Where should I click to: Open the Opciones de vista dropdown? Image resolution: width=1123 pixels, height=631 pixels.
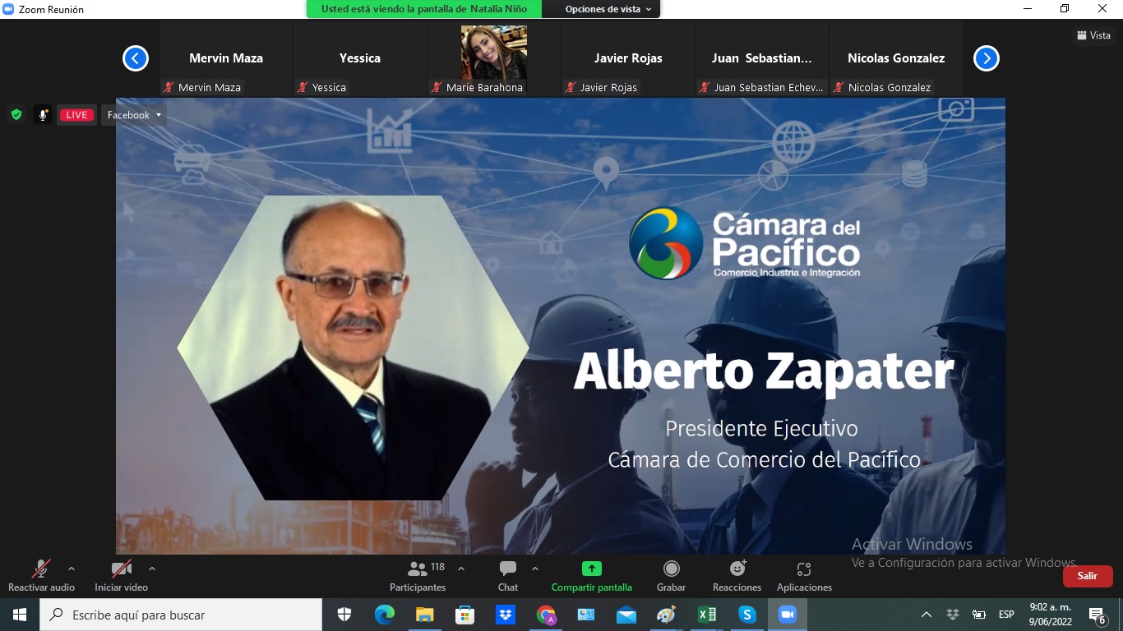[x=608, y=9]
